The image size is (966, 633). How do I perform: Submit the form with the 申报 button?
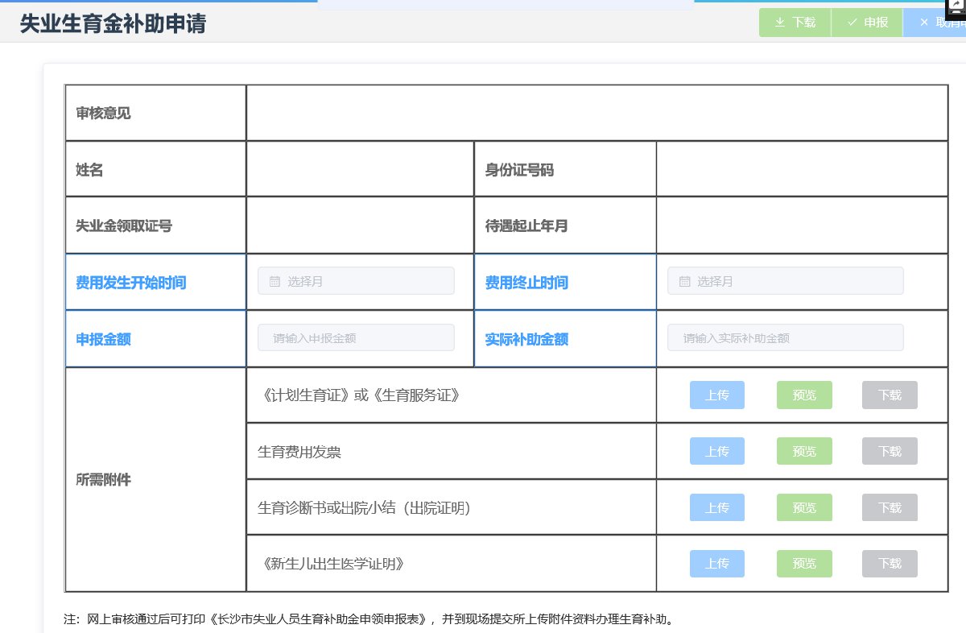867,23
